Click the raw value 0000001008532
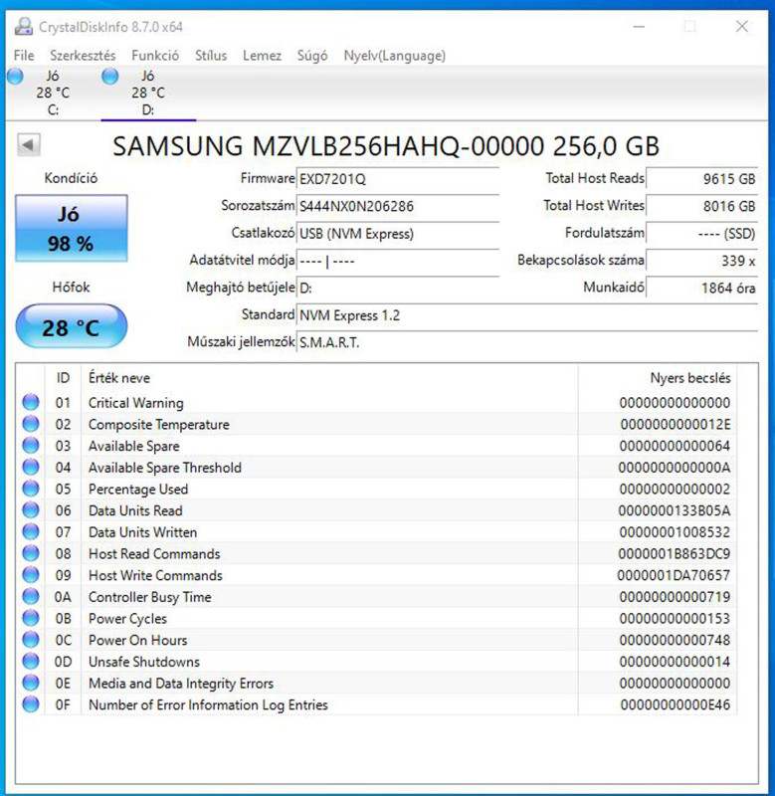 click(675, 532)
